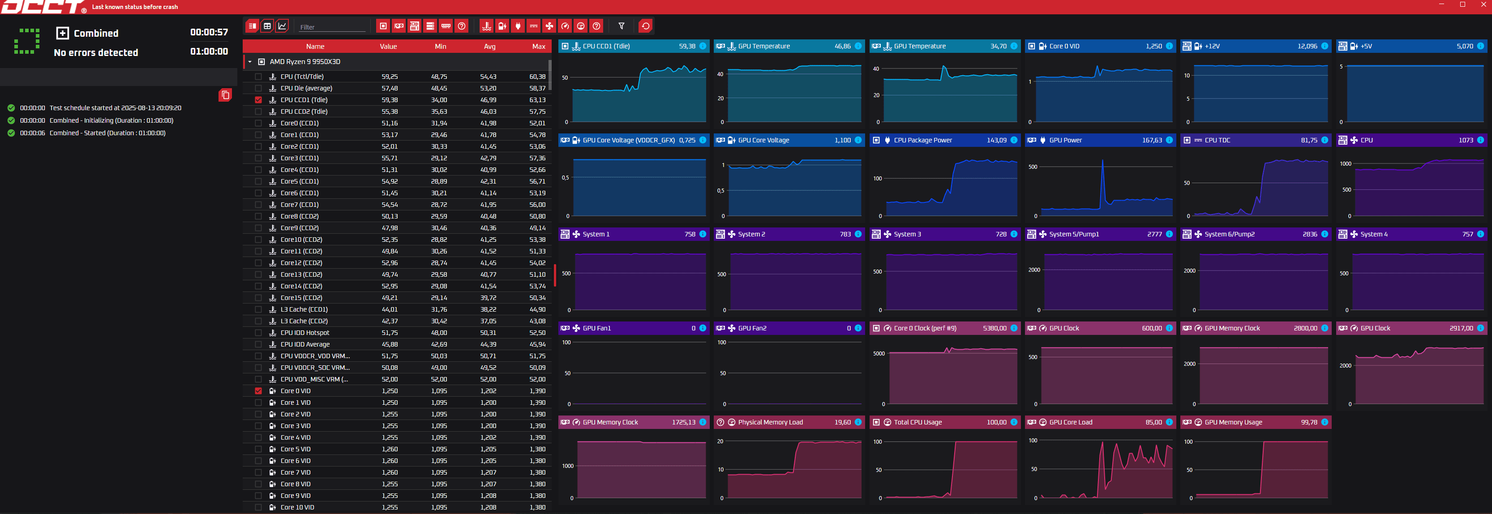The height and width of the screenshot is (514, 1492).
Task: Toggle the fan sensor type filter
Action: click(x=549, y=26)
